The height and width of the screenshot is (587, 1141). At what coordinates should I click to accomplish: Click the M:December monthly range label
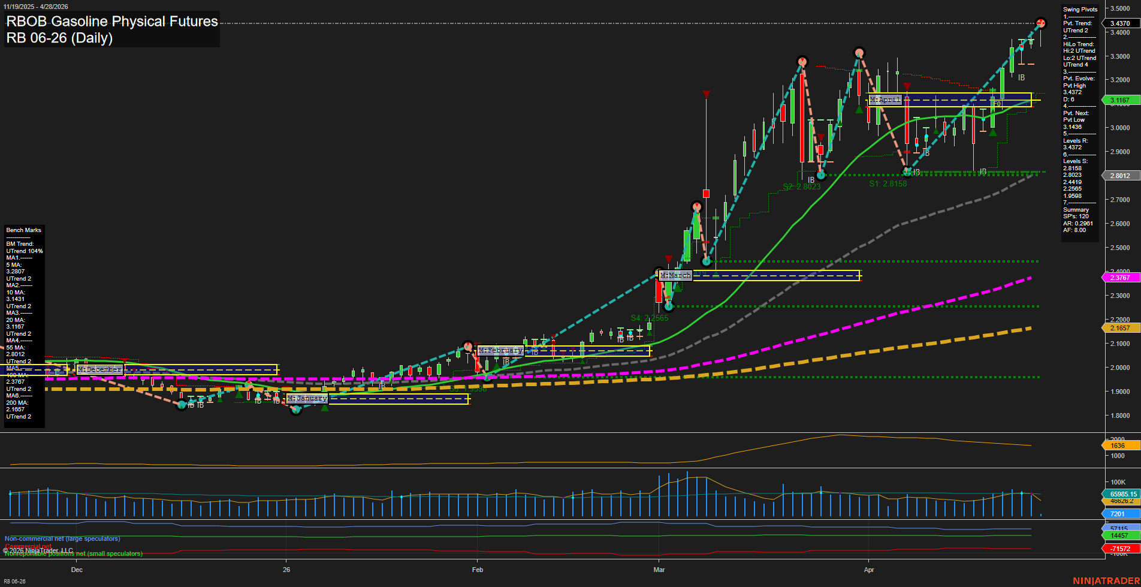[101, 369]
